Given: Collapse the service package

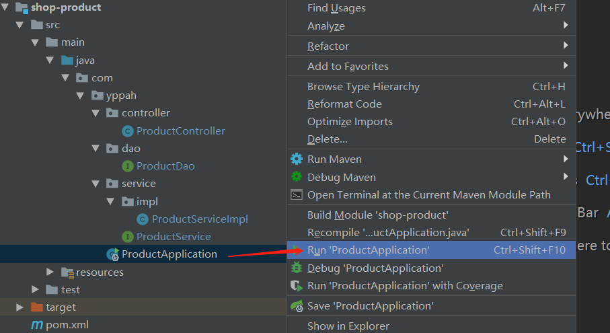Looking at the screenshot, I should (x=96, y=184).
